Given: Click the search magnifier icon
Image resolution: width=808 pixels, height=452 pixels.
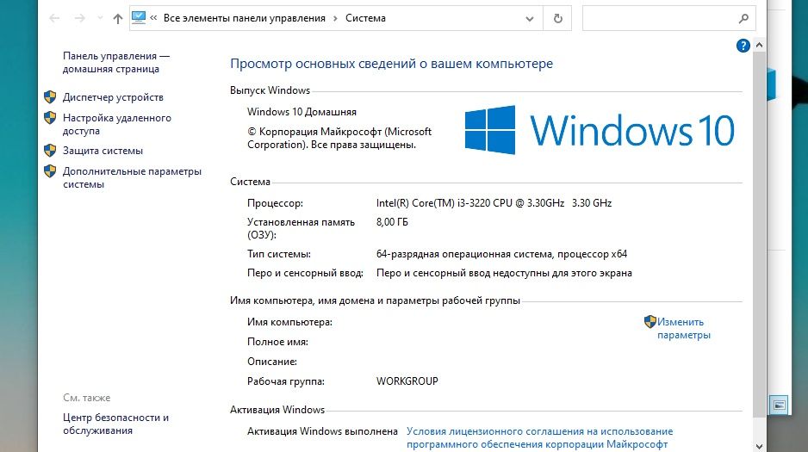Looking at the screenshot, I should tap(743, 19).
